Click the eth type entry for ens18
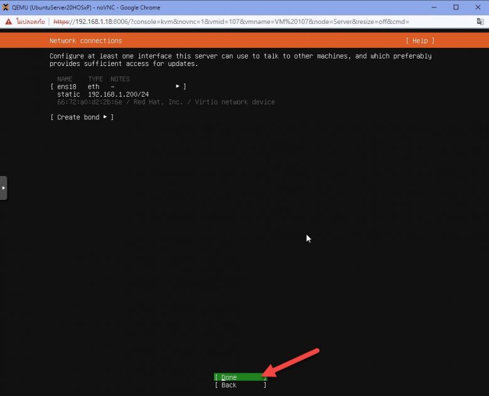Screen dimensions: 489x396 point(94,87)
